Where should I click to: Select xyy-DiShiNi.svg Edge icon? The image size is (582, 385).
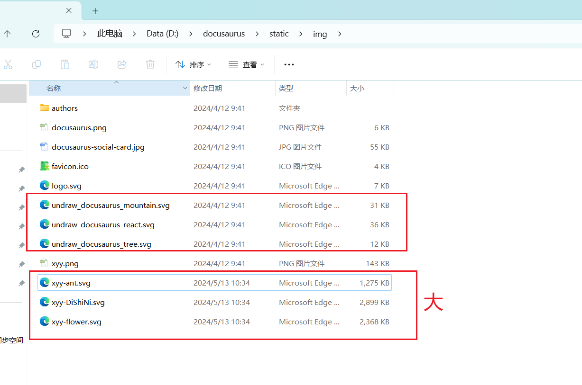[45, 302]
